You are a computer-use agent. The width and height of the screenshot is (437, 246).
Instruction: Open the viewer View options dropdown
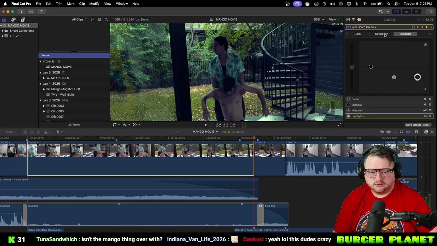coord(334,19)
